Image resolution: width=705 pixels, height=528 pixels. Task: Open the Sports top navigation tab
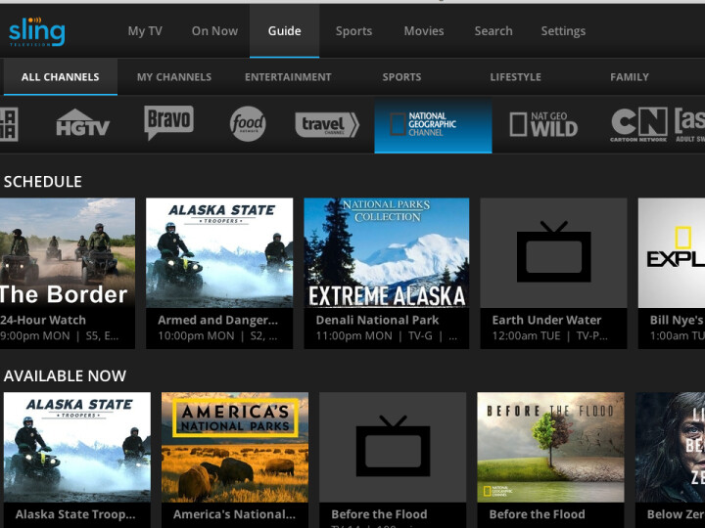(x=353, y=31)
